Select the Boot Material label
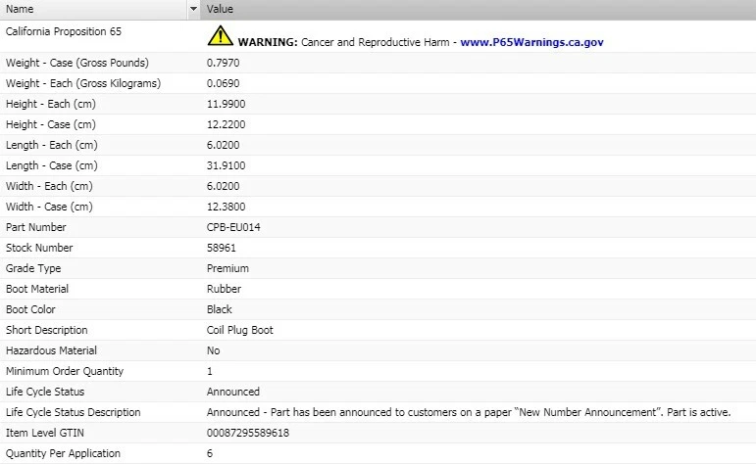Screen dimensions: 756x464 37,290
